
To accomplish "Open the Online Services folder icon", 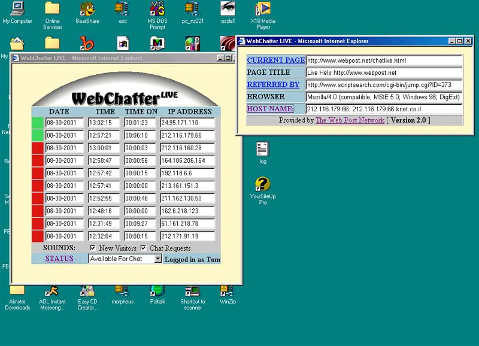I will click(x=52, y=16).
